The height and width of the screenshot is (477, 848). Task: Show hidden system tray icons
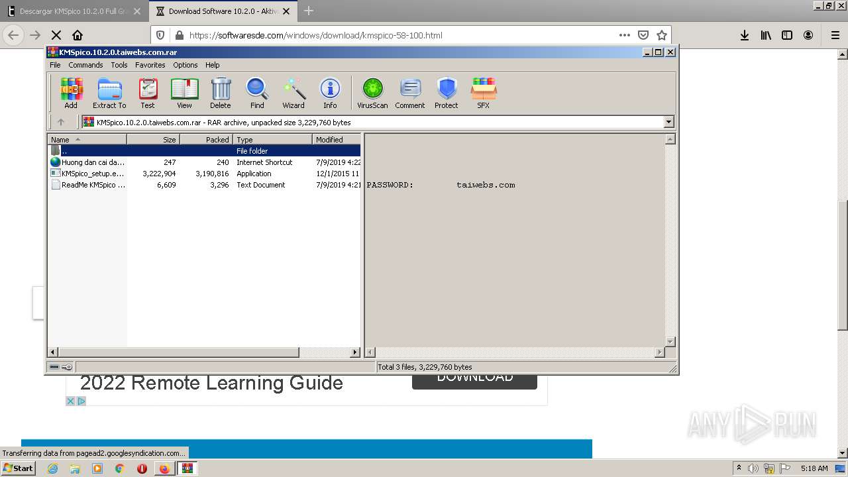point(739,468)
